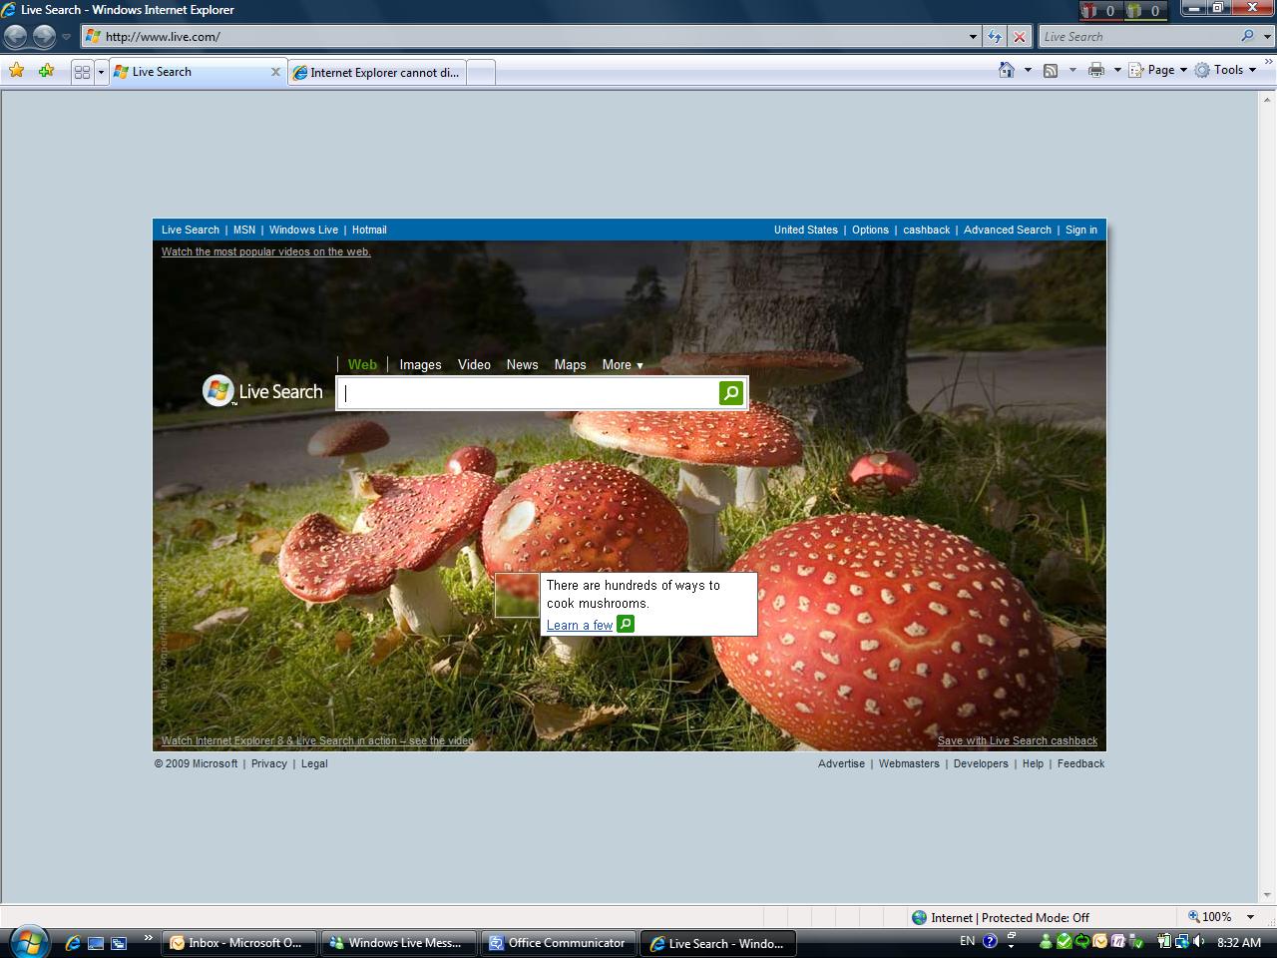
Task: Click green search icon beside Learn a few
Action: [x=626, y=624]
